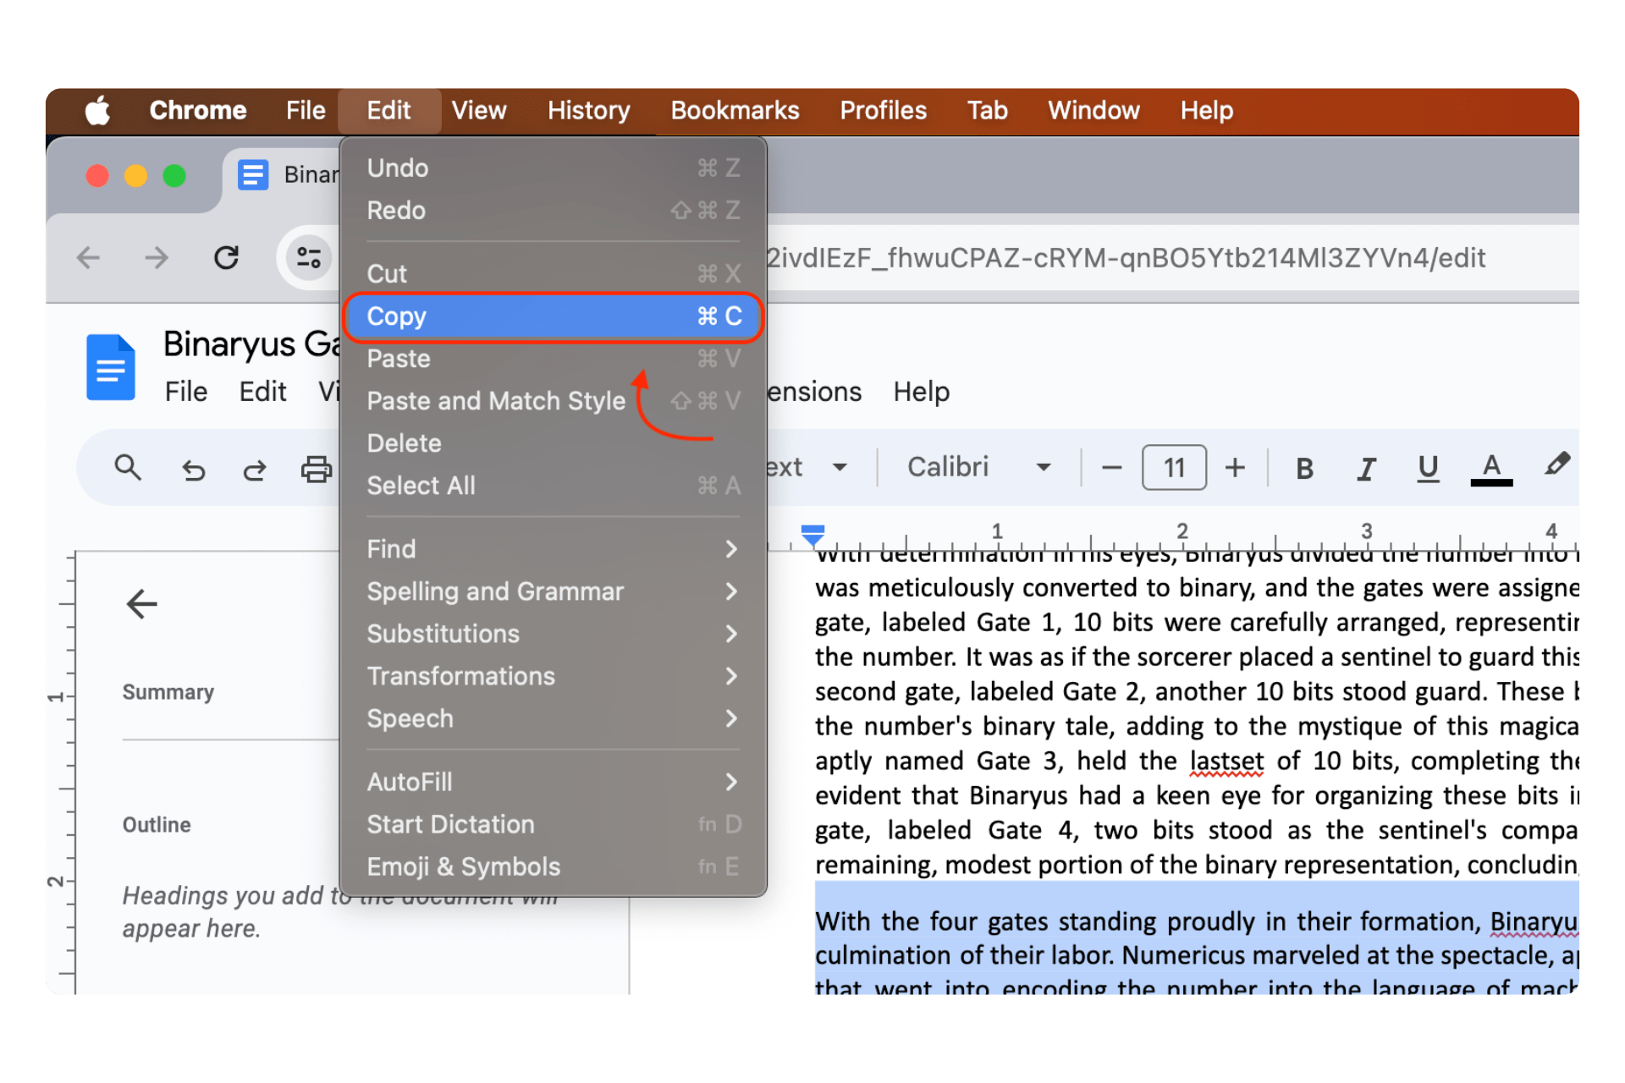The width and height of the screenshot is (1625, 1083).
Task: Open the Apple menu
Action: 97,110
